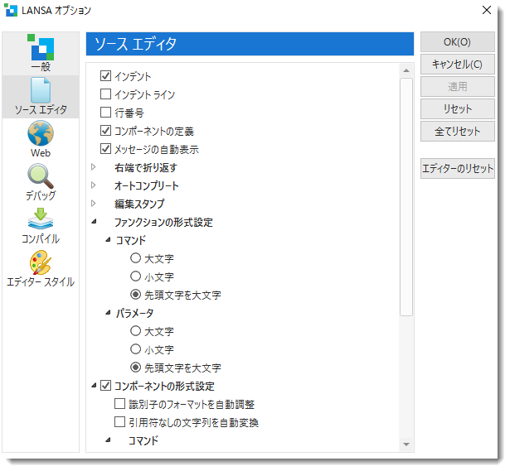The image size is (510, 471).
Task: Collapse the ファンクションの形式設定 section
Action: 94,222
